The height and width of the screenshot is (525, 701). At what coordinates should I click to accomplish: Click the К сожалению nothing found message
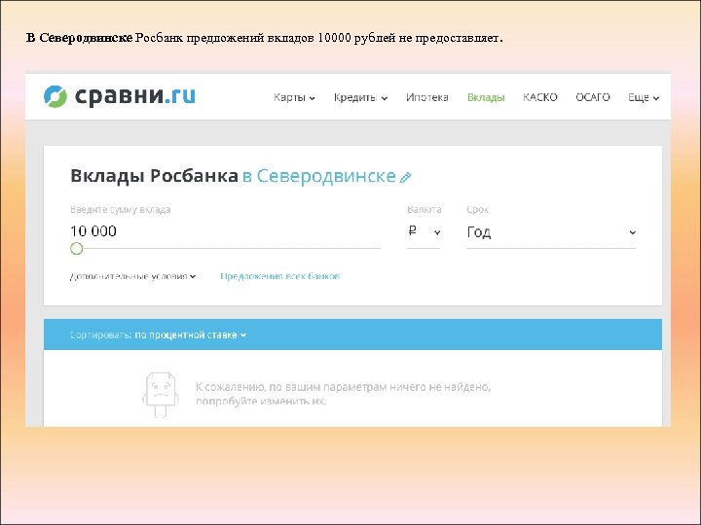[343, 394]
